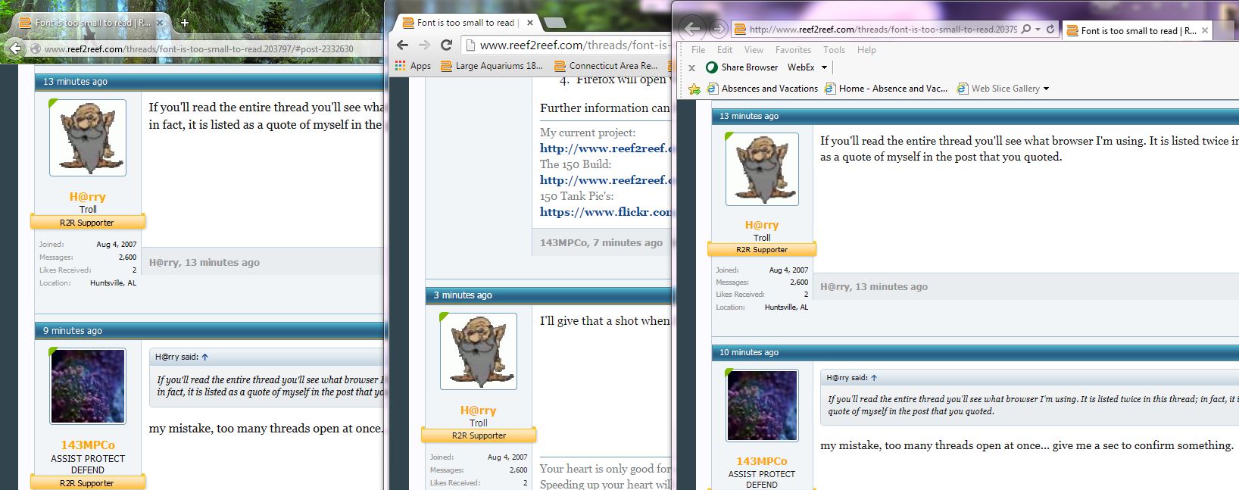This screenshot has width=1239, height=490.
Task: Click 143MPCo's avatar in IE window
Action: [x=762, y=405]
